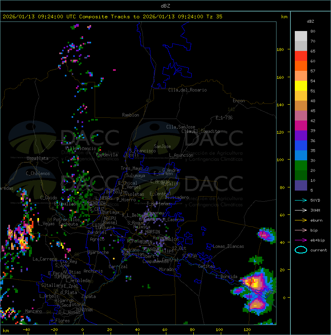
Task: Click the MENDOZA city label
Action: 97,203
